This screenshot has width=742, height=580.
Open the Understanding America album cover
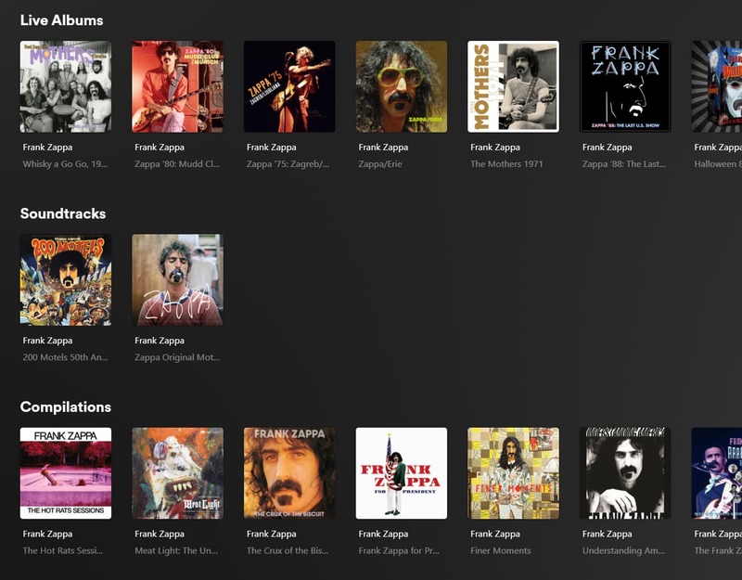click(625, 473)
